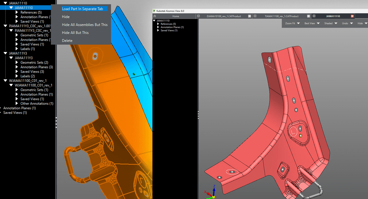Click the gear icon on DJAMA10100_rev_1 tab
Viewport: 368px width, 199px height.
click(198, 16)
